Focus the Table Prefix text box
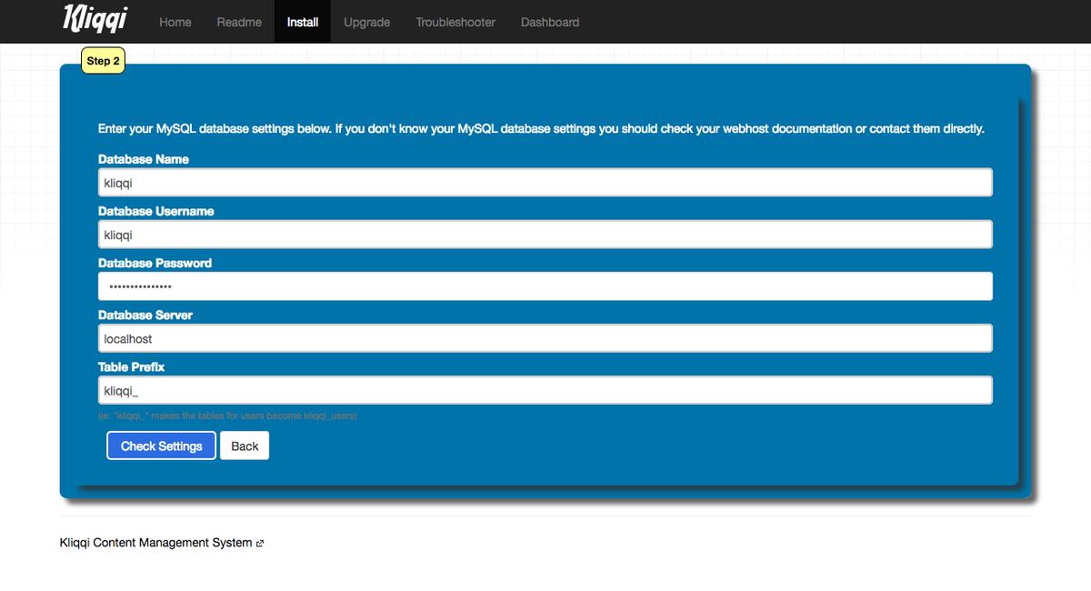The width and height of the screenshot is (1091, 591). pos(545,390)
